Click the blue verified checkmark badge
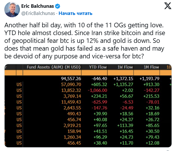The image size is (175, 151). [58, 6]
